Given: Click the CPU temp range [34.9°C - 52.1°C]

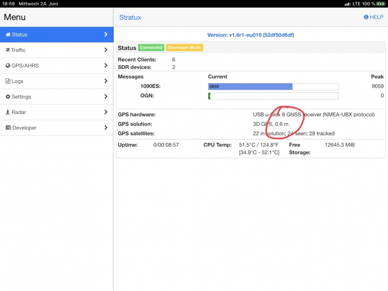Looking at the screenshot, I should (259, 152).
